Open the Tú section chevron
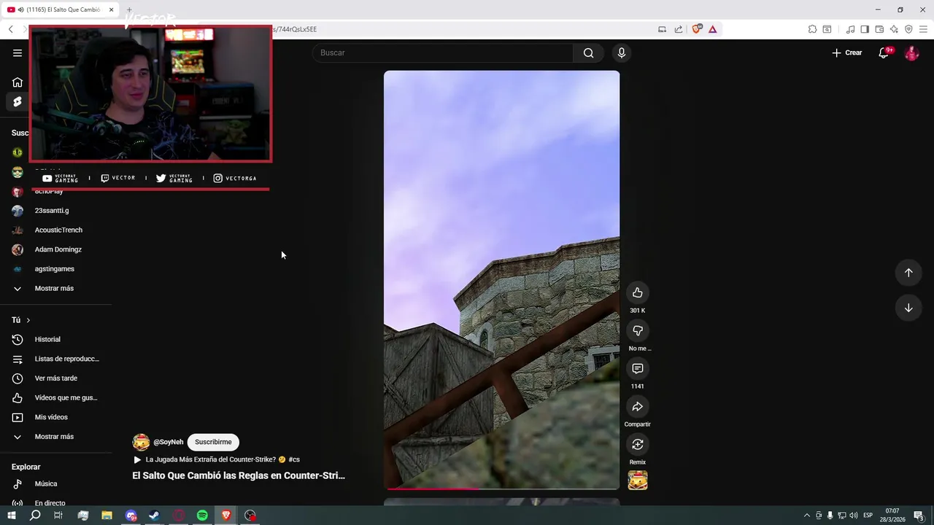The height and width of the screenshot is (525, 934). [28, 320]
